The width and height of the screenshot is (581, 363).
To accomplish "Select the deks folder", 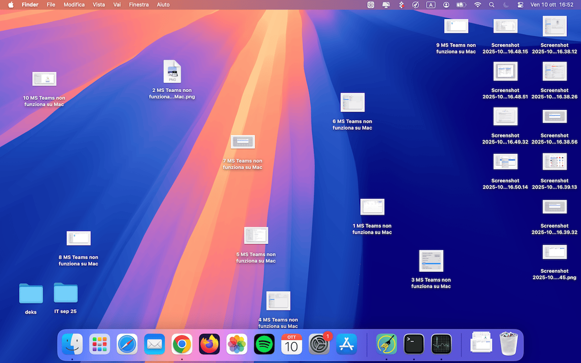I will coord(31,294).
